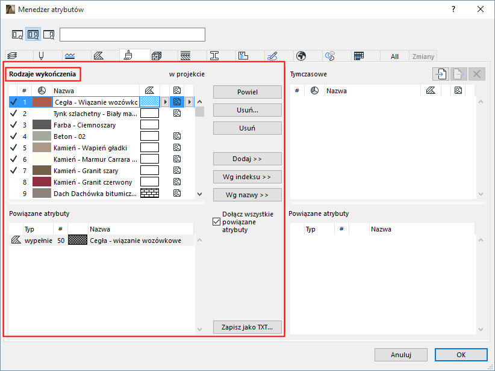495x371 pixels.
Task: Click project list surface color header icon
Action: pos(42,91)
